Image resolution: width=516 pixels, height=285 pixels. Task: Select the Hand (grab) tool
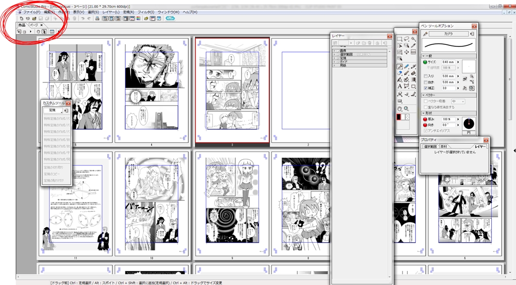(399, 108)
